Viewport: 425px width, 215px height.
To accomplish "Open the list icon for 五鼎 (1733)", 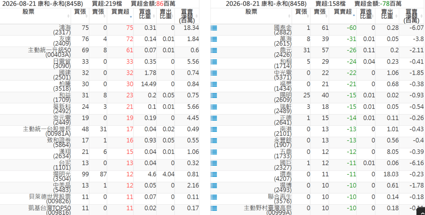I will click(x=214, y=152).
